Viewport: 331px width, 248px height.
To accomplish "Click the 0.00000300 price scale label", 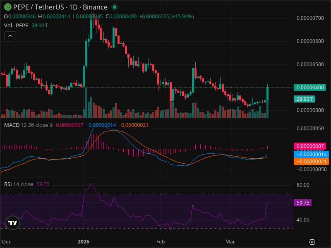I will [310, 110].
